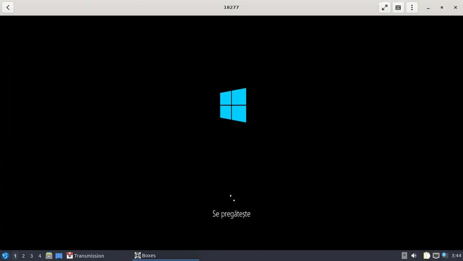Click the show desktop icon in panel

(x=59, y=256)
